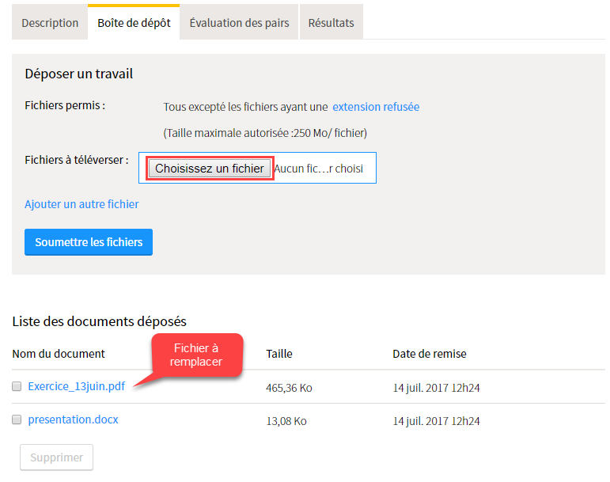Click the Taille column header

pos(279,354)
